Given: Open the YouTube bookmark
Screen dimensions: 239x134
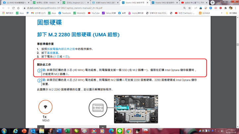Looking at the screenshot, I should (x=94, y=13).
